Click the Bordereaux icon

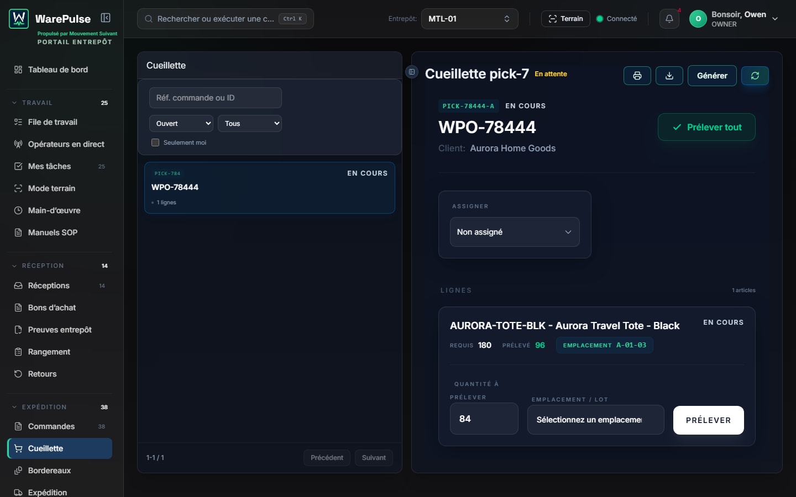[x=18, y=470]
